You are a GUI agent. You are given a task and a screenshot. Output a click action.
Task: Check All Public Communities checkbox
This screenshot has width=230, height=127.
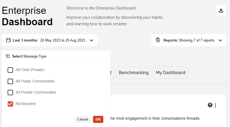click(x=10, y=81)
